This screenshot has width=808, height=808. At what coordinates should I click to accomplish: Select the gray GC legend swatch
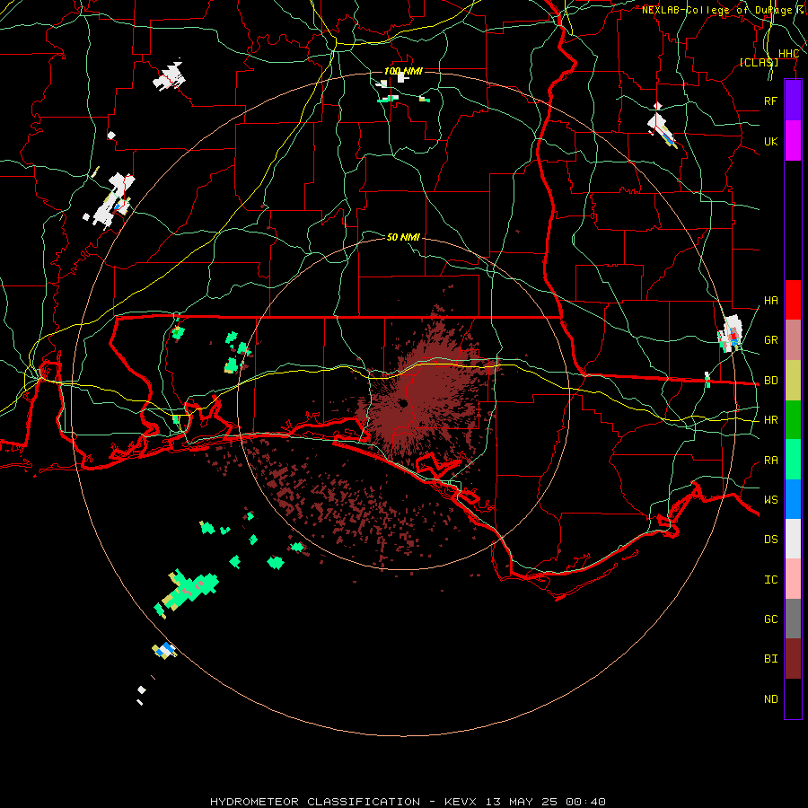click(793, 619)
